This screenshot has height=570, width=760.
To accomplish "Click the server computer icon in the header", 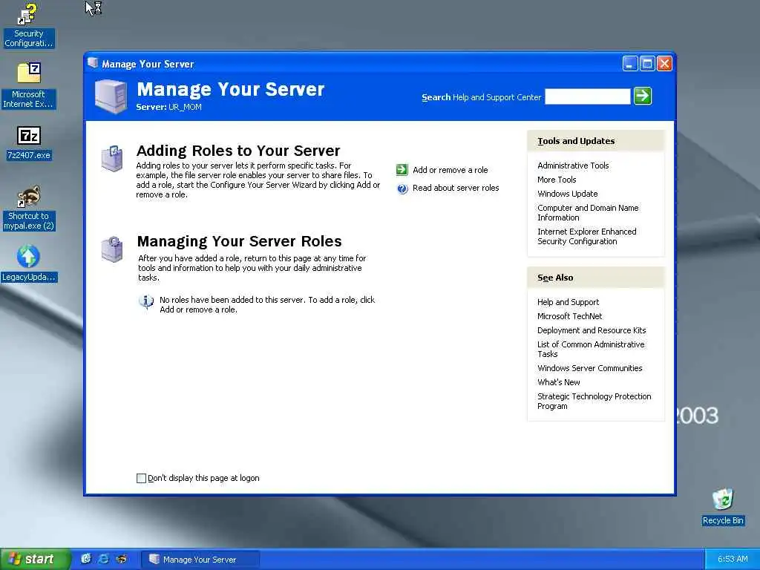I will pos(111,96).
